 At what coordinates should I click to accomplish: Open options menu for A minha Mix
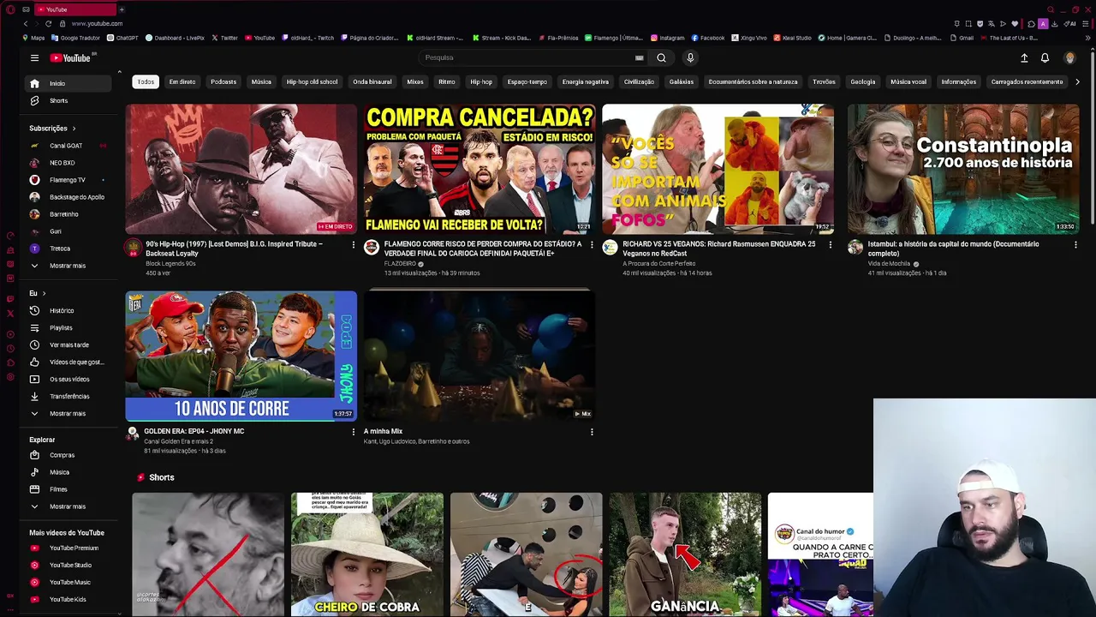[592, 432]
